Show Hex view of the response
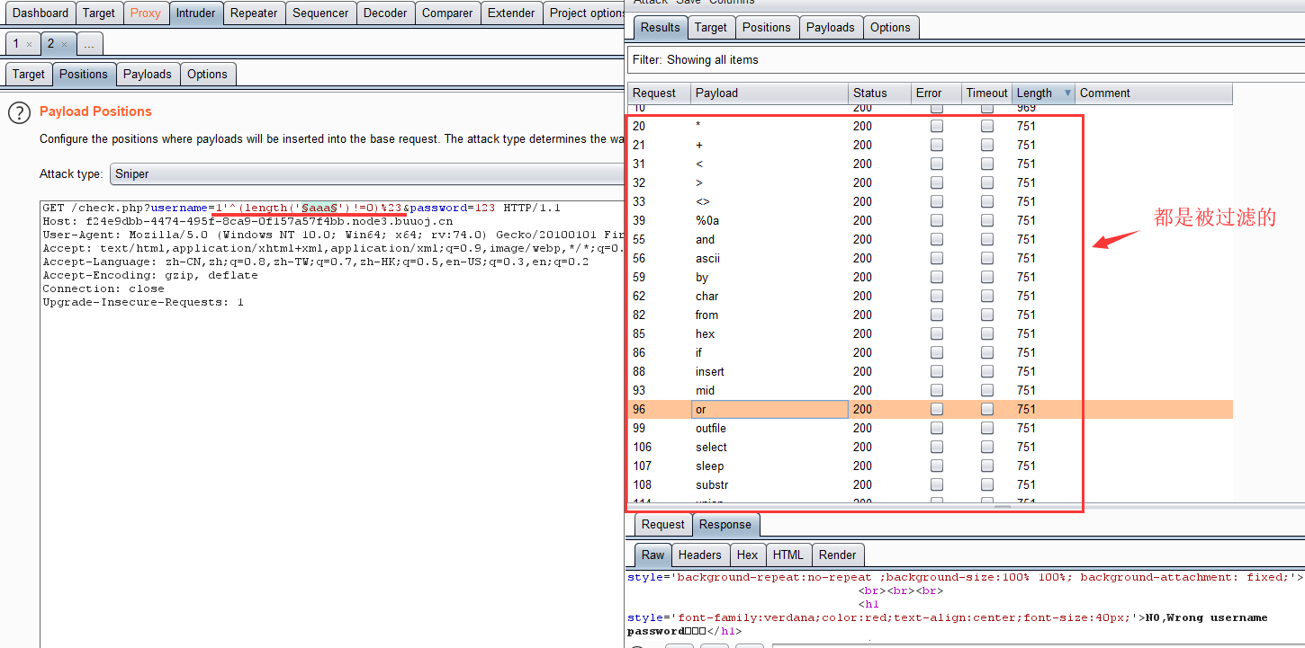 click(x=747, y=555)
